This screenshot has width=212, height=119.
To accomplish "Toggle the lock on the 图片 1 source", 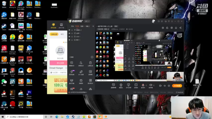I will (72, 40).
